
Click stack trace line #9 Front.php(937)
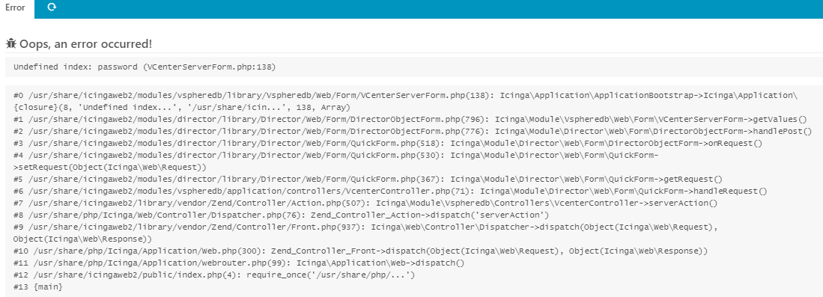[365, 227]
